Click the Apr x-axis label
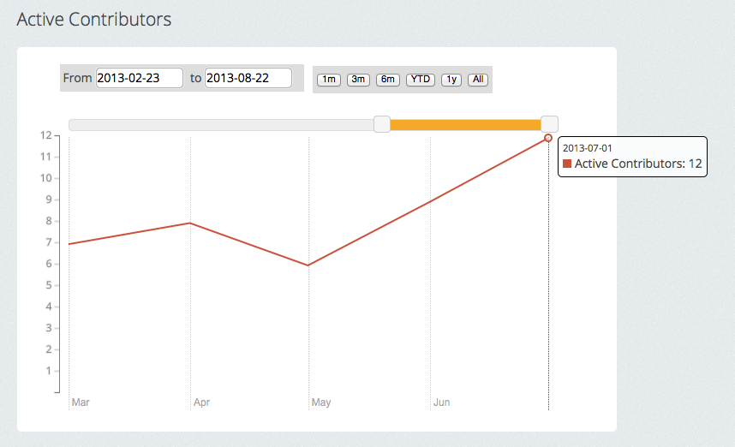 [201, 402]
